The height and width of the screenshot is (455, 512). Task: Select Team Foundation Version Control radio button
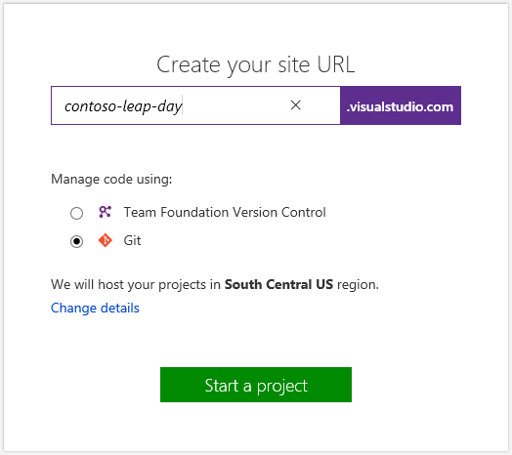77,213
